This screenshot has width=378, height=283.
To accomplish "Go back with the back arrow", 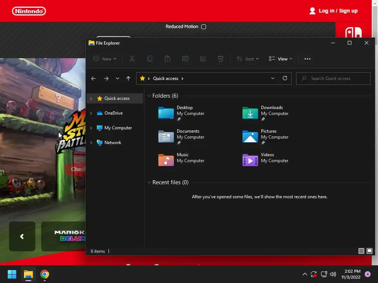I will coord(93,78).
